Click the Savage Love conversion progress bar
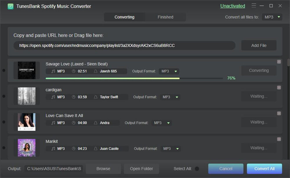Viewport: 290px width, 178px height. [x=134, y=78]
